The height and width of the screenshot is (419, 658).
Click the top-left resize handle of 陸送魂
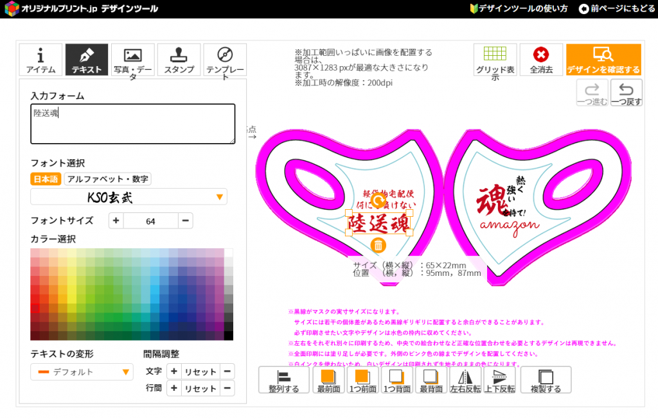(x=349, y=213)
